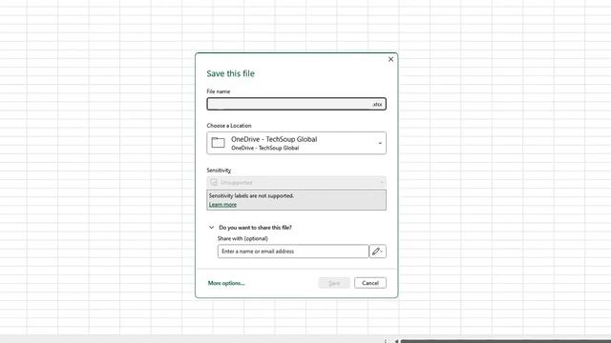Click the File name input field
Image resolution: width=611 pixels, height=343 pixels.
296,104
